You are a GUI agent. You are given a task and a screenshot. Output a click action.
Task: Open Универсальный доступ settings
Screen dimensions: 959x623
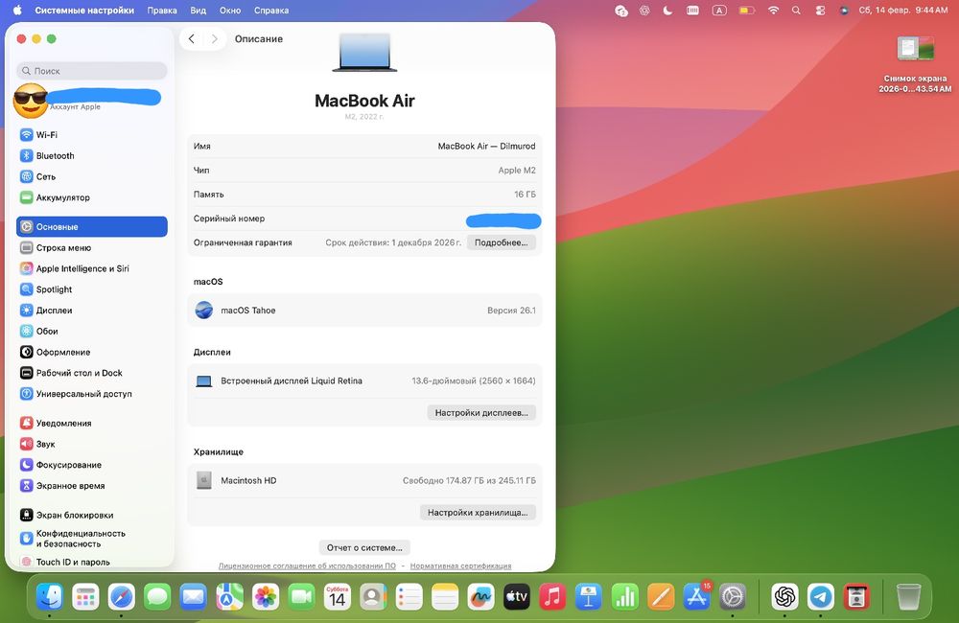pyautogui.click(x=92, y=394)
